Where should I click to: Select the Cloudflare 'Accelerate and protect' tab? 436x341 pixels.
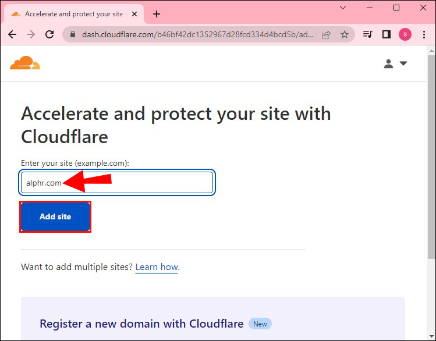(73, 14)
